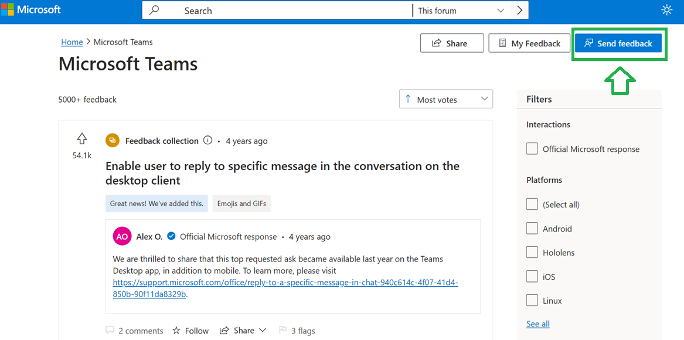
Task: Click the Follow star icon
Action: (x=176, y=331)
